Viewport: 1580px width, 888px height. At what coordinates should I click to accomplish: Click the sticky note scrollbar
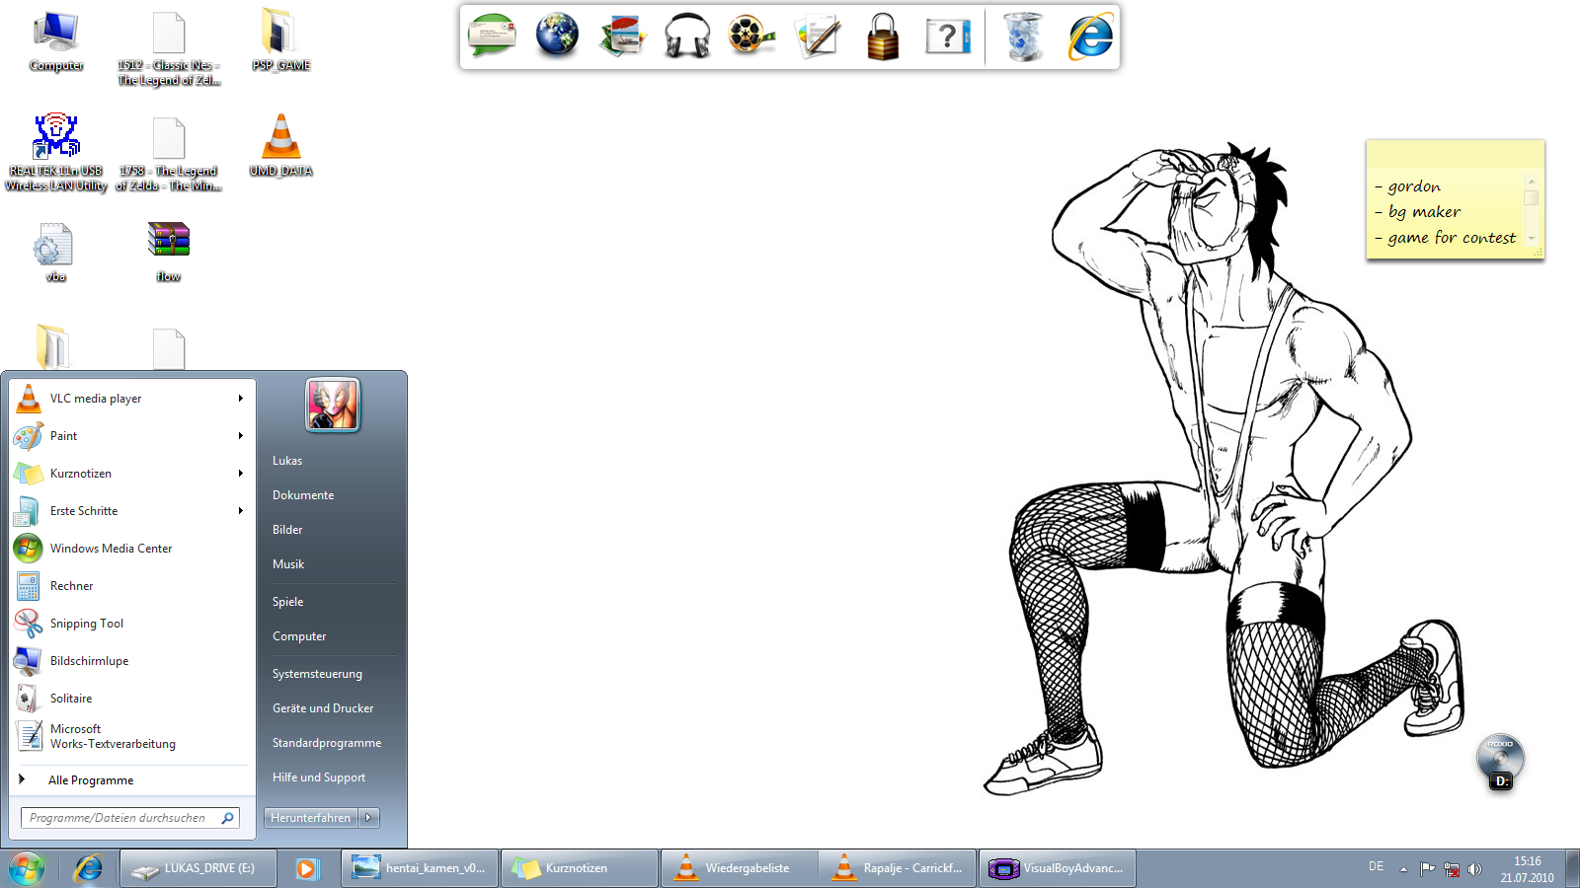tap(1532, 209)
